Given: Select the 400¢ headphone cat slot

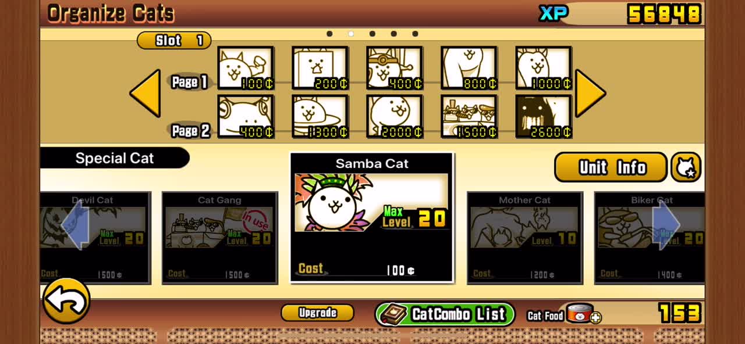Looking at the screenshot, I should coord(245,116).
